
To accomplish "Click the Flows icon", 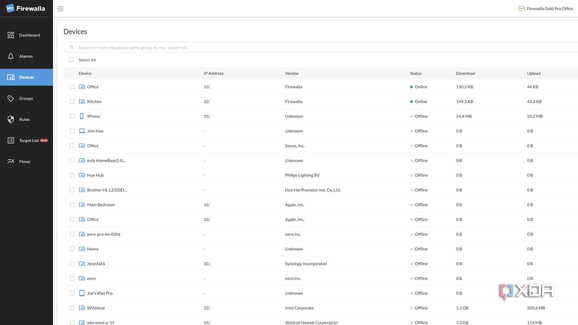I will [11, 162].
